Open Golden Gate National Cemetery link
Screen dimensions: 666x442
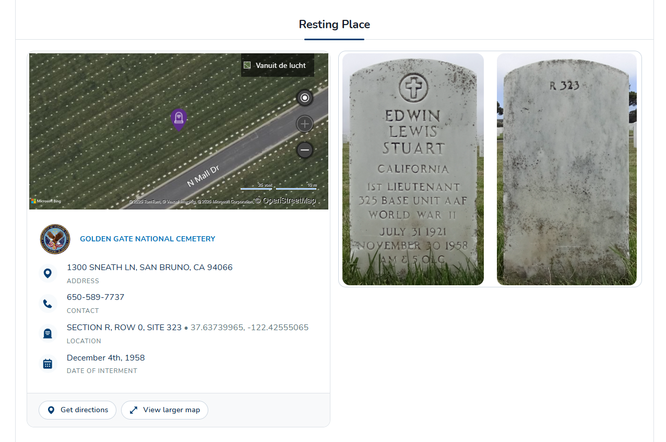click(x=147, y=239)
